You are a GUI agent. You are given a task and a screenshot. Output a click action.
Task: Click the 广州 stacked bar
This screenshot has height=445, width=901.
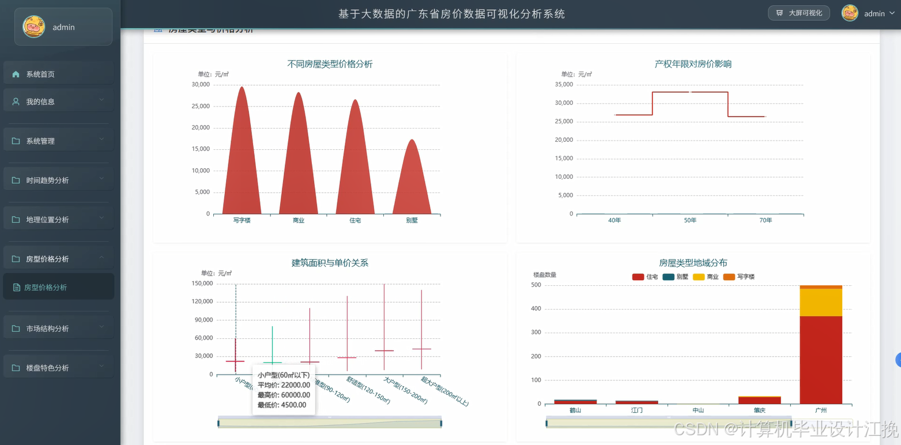821,345
